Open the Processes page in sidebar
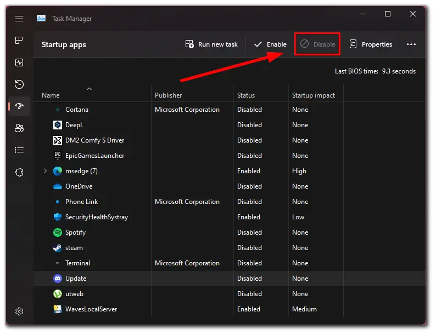The image size is (436, 335). point(19,40)
